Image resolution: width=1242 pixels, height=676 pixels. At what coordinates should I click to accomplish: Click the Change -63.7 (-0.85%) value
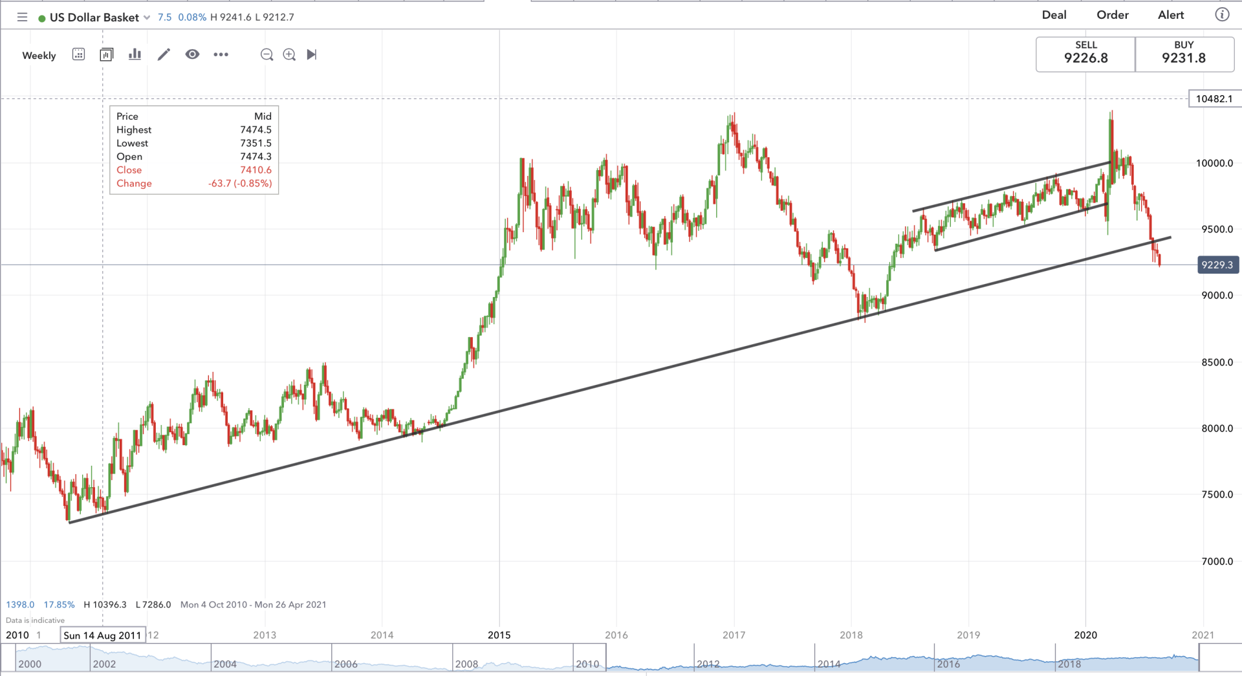point(240,184)
